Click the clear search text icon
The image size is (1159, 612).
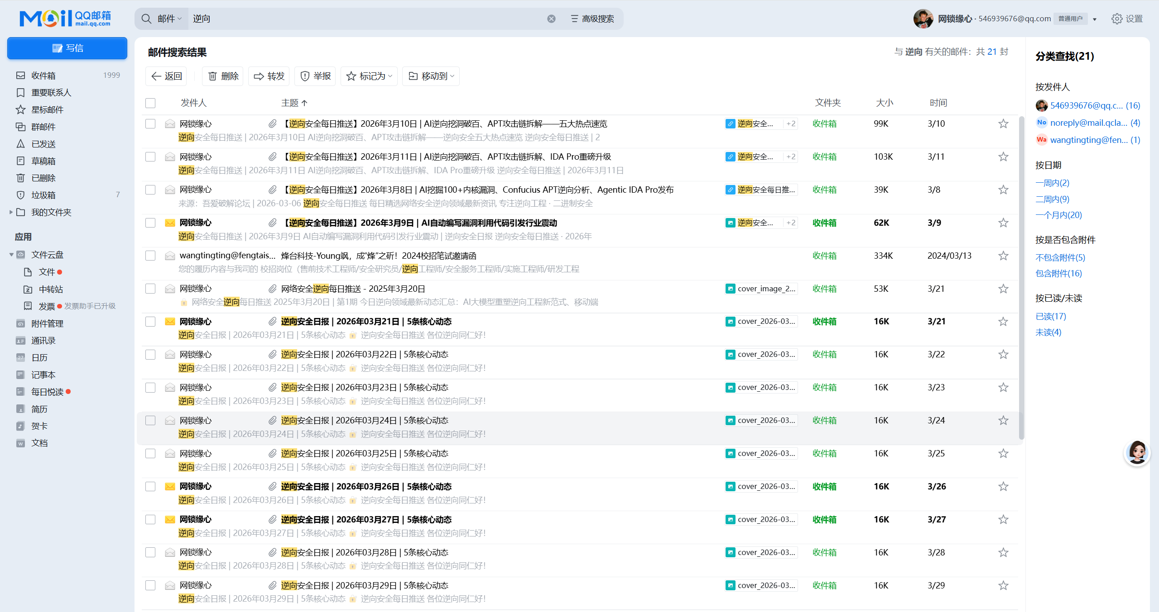click(x=551, y=19)
